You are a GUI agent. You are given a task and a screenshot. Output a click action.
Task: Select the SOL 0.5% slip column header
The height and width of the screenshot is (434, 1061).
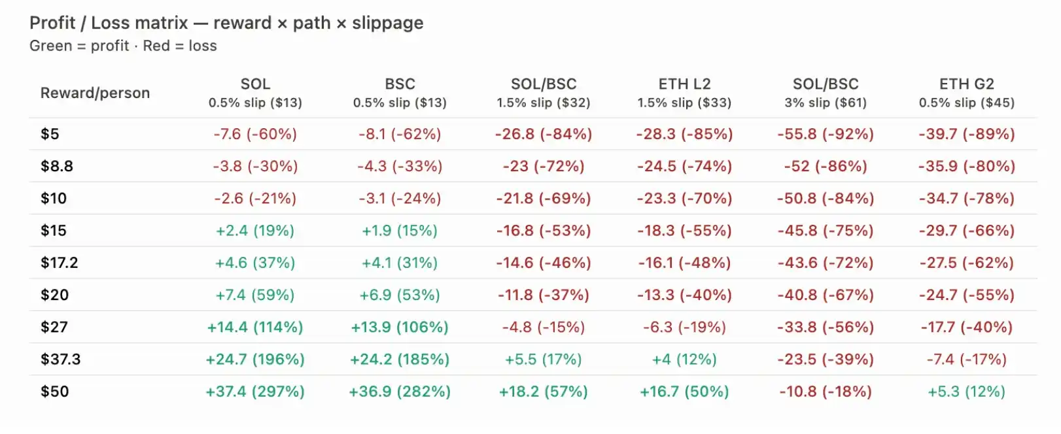click(x=255, y=93)
